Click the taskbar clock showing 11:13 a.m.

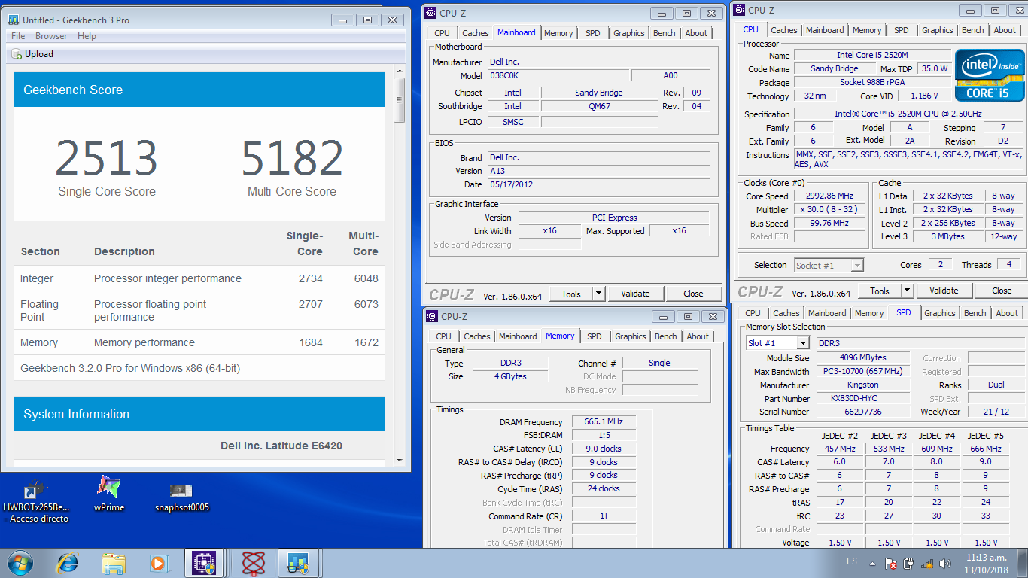point(987,563)
